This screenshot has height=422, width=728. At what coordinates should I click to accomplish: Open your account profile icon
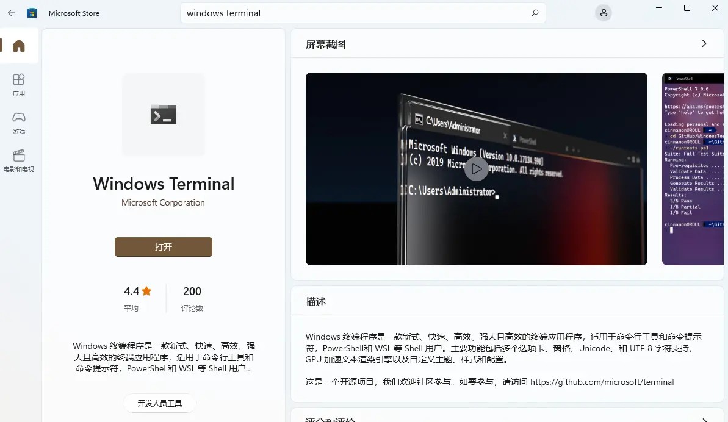(603, 12)
